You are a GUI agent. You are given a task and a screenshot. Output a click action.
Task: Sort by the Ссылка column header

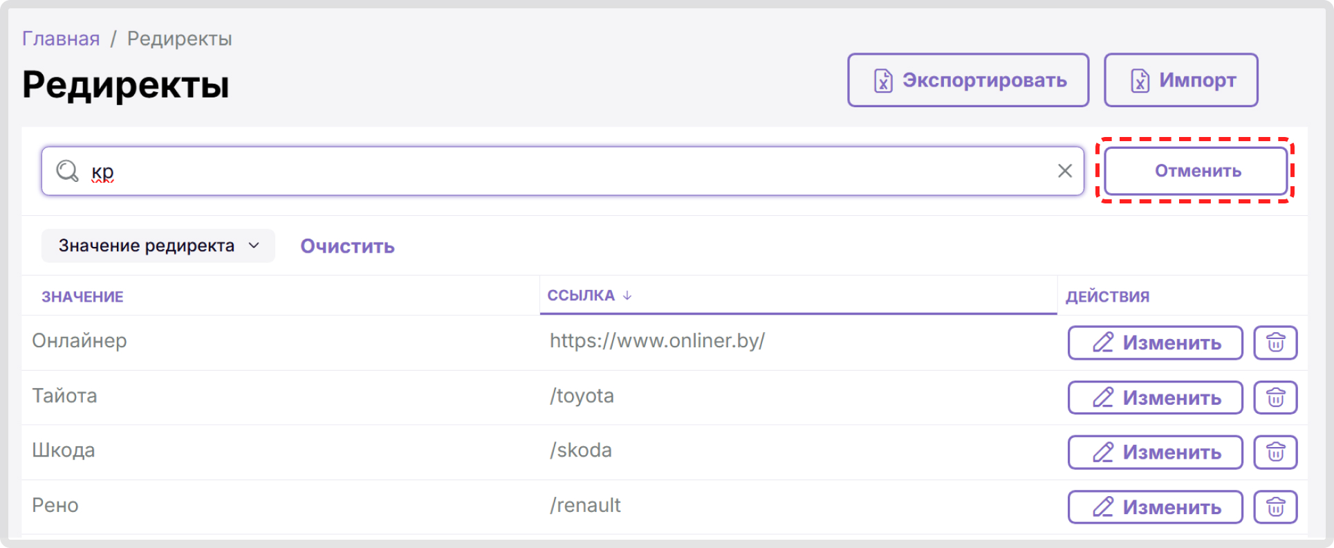coord(581,295)
